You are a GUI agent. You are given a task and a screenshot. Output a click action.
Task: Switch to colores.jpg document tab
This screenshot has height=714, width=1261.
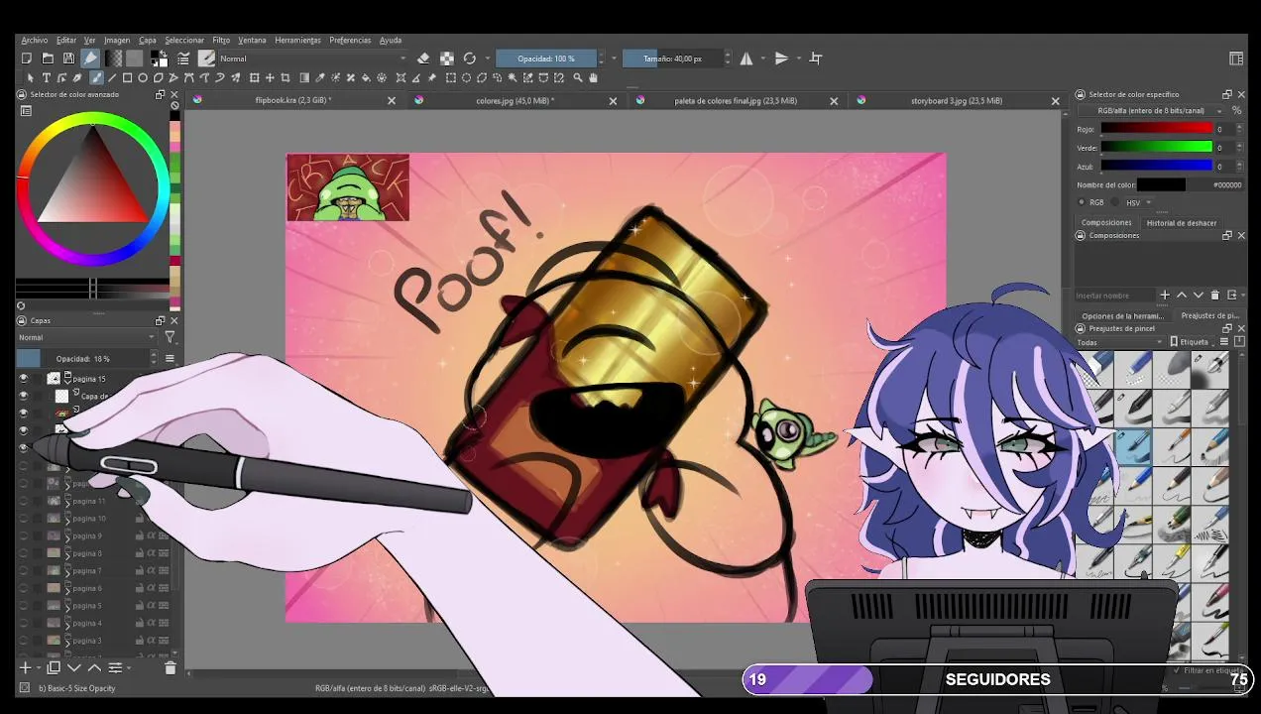tap(515, 100)
